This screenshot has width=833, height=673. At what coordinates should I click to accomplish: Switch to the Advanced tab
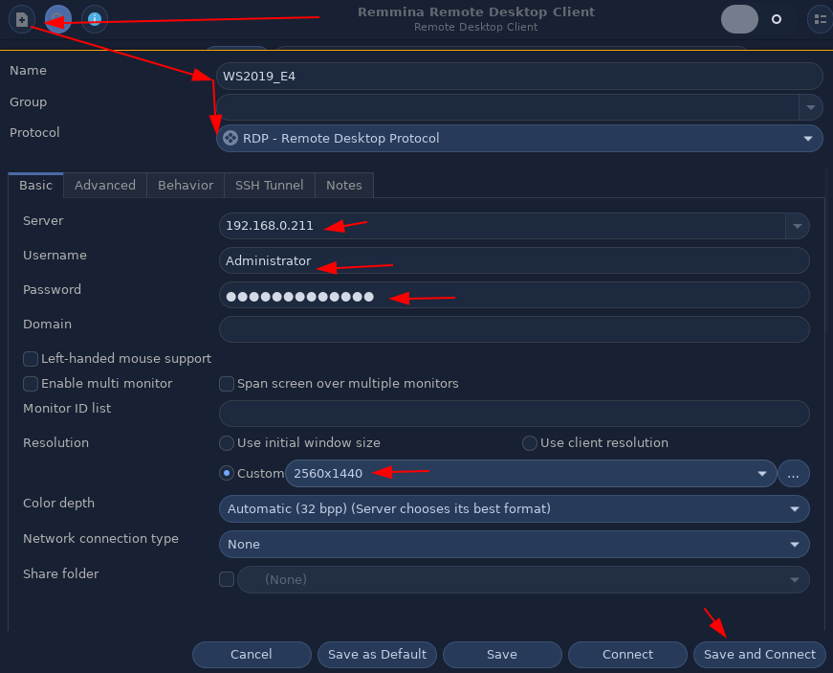[105, 185]
